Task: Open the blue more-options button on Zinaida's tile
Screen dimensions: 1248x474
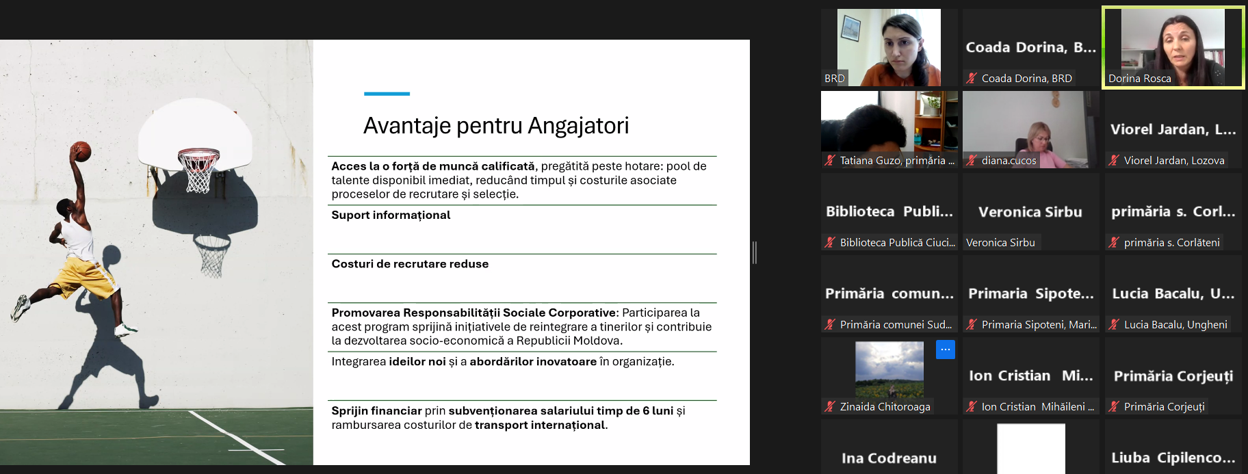Action: [945, 350]
